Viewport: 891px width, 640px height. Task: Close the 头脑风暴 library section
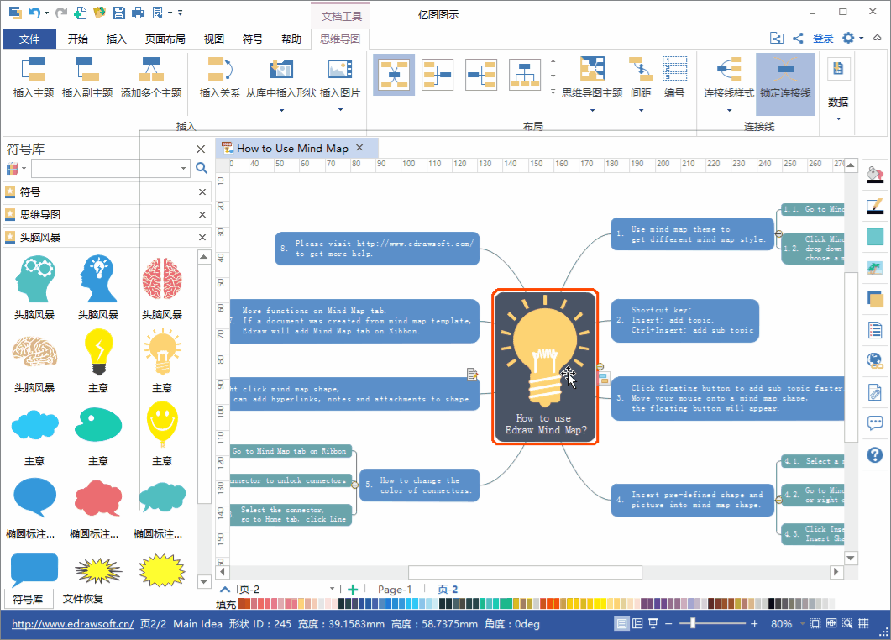coord(202,237)
